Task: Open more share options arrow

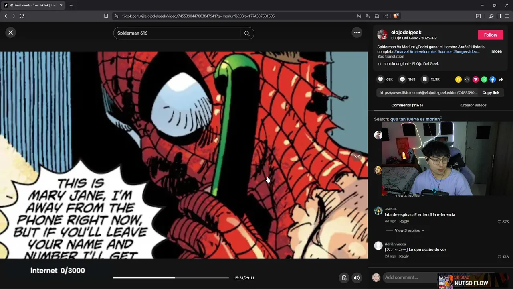Action: [x=501, y=79]
